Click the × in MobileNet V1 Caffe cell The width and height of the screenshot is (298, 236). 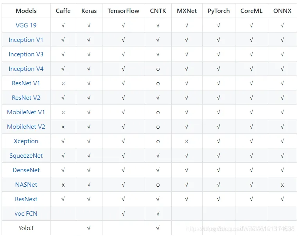point(63,113)
